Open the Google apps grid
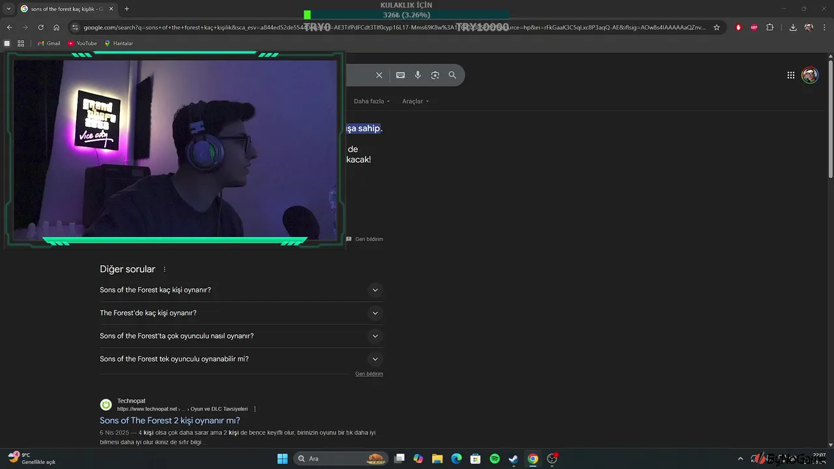Screen dimensions: 834x469 pyautogui.click(x=790, y=75)
